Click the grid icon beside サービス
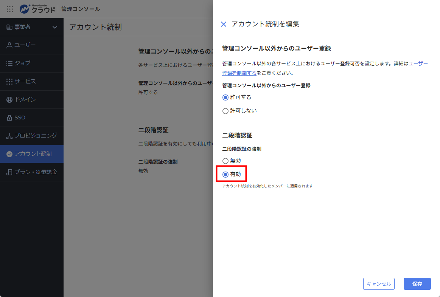The image size is (440, 297). 9,82
